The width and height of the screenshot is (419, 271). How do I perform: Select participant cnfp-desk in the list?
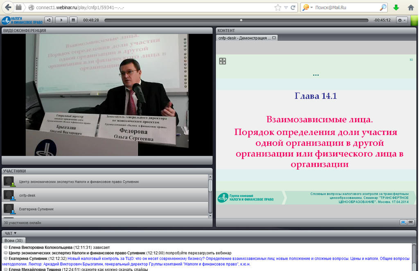click(27, 195)
